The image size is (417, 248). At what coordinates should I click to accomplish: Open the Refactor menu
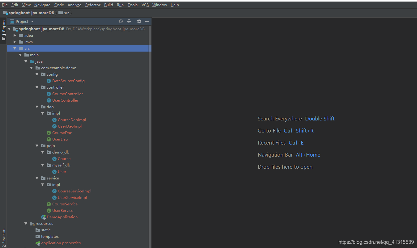pyautogui.click(x=93, y=5)
